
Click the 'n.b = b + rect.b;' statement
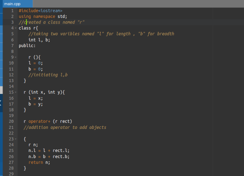pyautogui.click(x=49, y=156)
